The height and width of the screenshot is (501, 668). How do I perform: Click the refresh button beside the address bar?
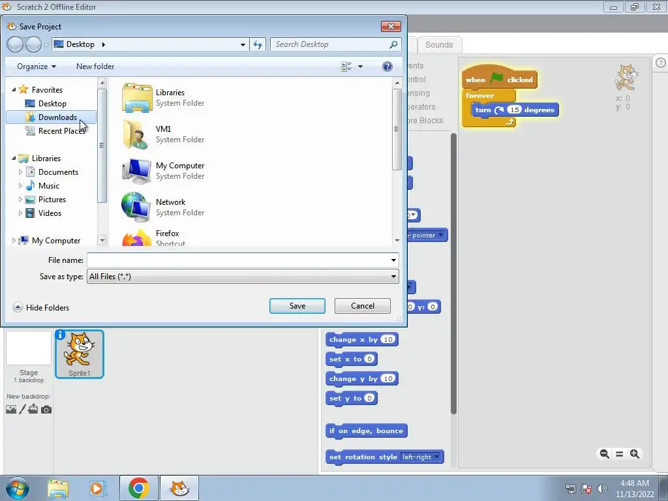[258, 44]
